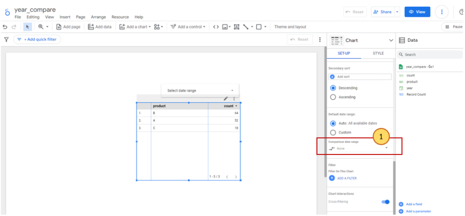Click the filter funnel icon
Image resolution: width=465 pixels, height=216 pixels.
pos(6,39)
